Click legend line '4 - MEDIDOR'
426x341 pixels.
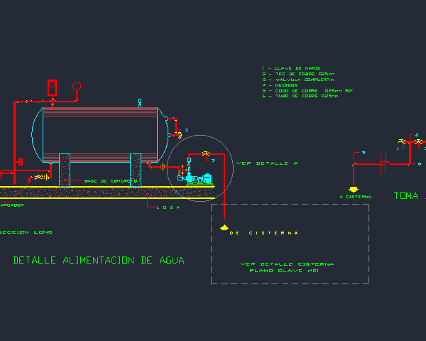point(280,85)
